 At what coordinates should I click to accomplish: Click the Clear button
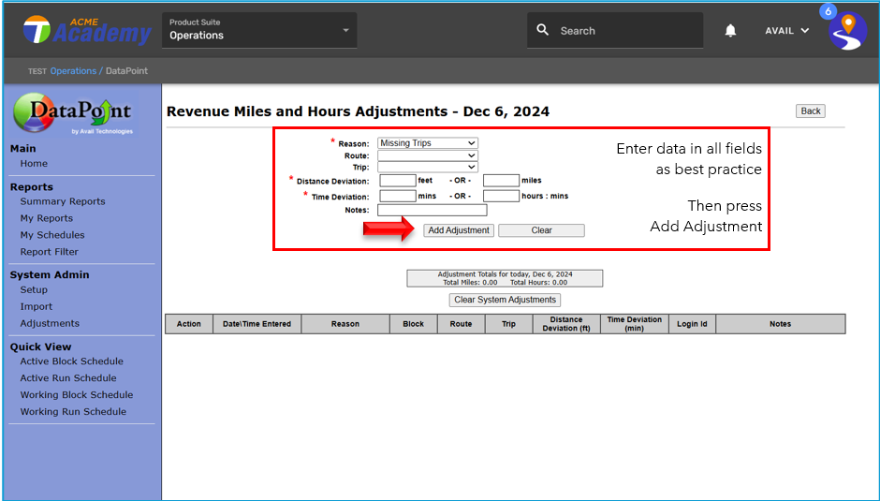[x=542, y=230]
